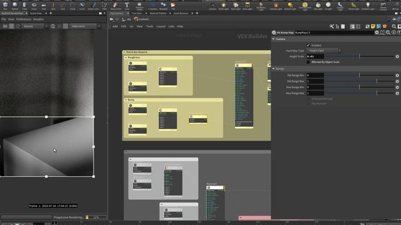
Task: Open the camera selection dropdown in RenderView
Action: (x=85, y=26)
